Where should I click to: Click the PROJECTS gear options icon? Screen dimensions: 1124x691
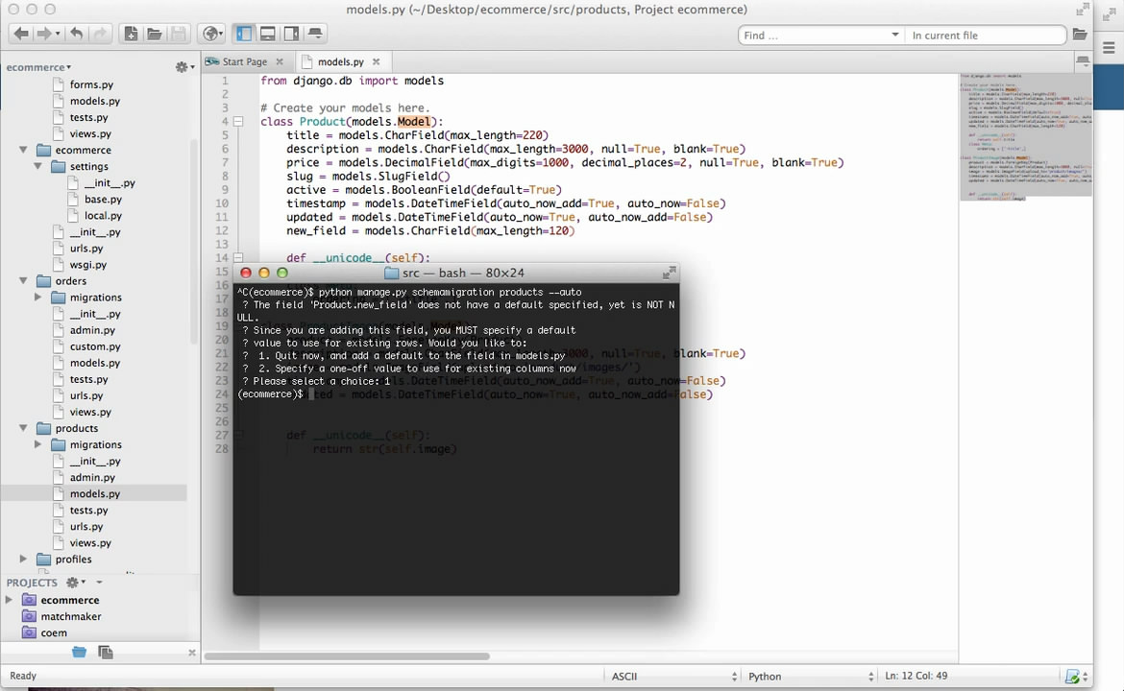(x=75, y=583)
